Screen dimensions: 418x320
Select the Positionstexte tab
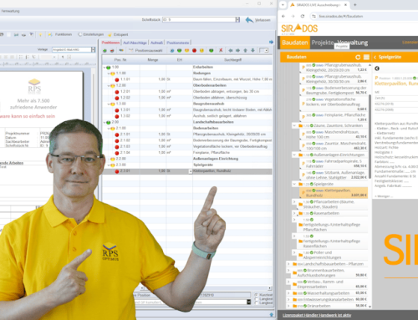178,43
